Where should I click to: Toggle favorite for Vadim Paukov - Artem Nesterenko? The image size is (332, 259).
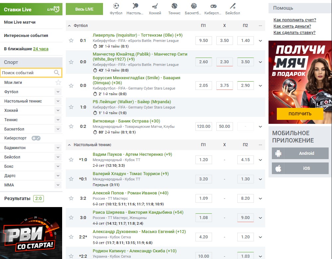point(71,160)
